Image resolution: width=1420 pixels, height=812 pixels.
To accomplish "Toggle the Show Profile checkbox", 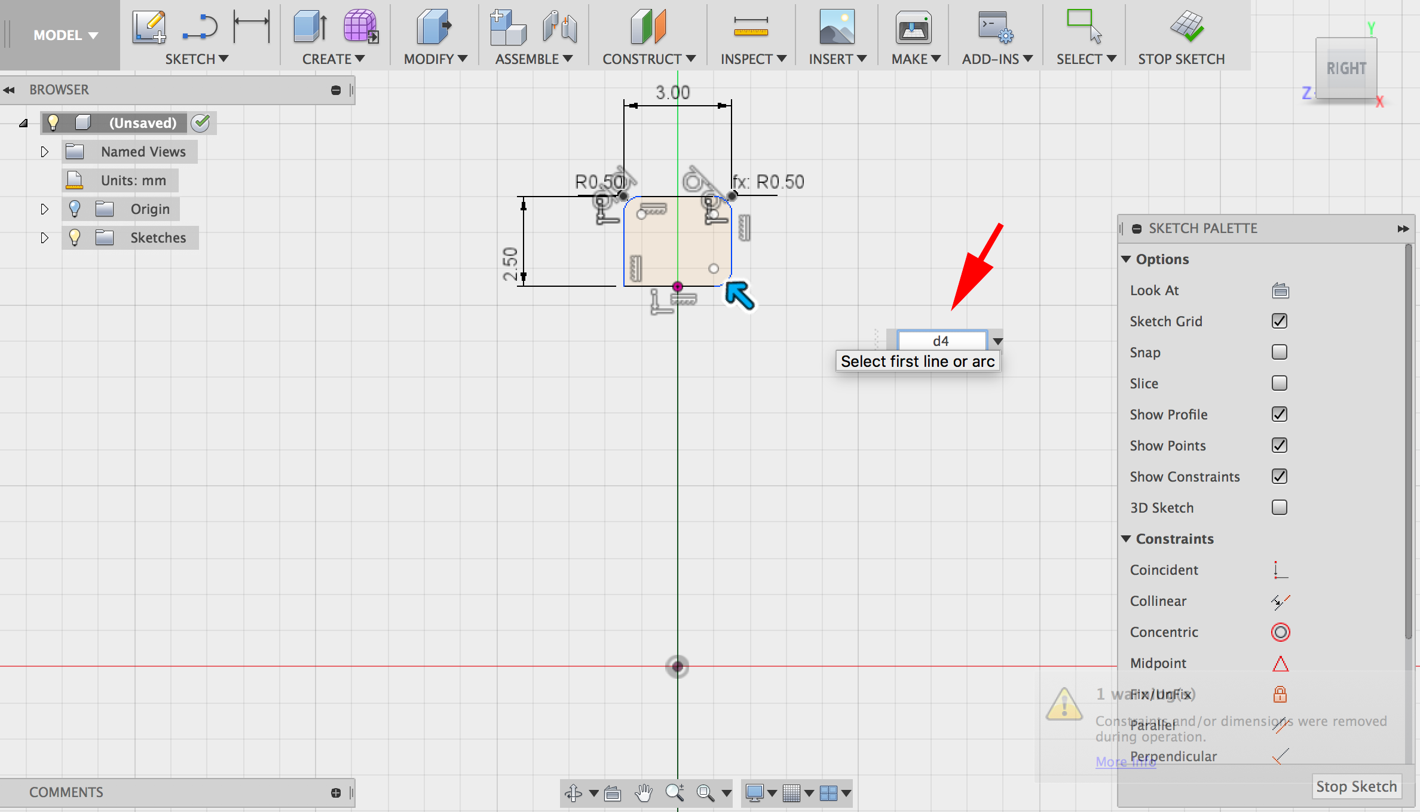I will (x=1280, y=415).
